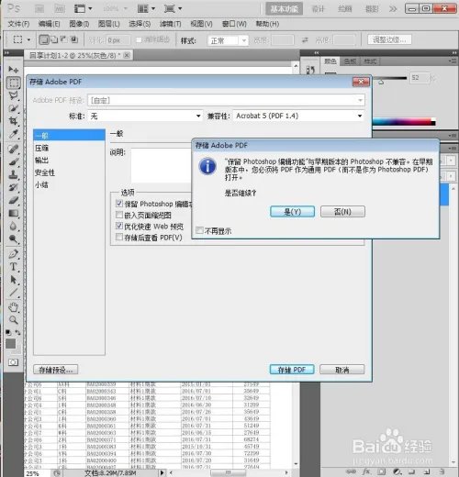Open the screen mode dropdown in top bar
Screen dimensions: 459x477
tap(173, 8)
